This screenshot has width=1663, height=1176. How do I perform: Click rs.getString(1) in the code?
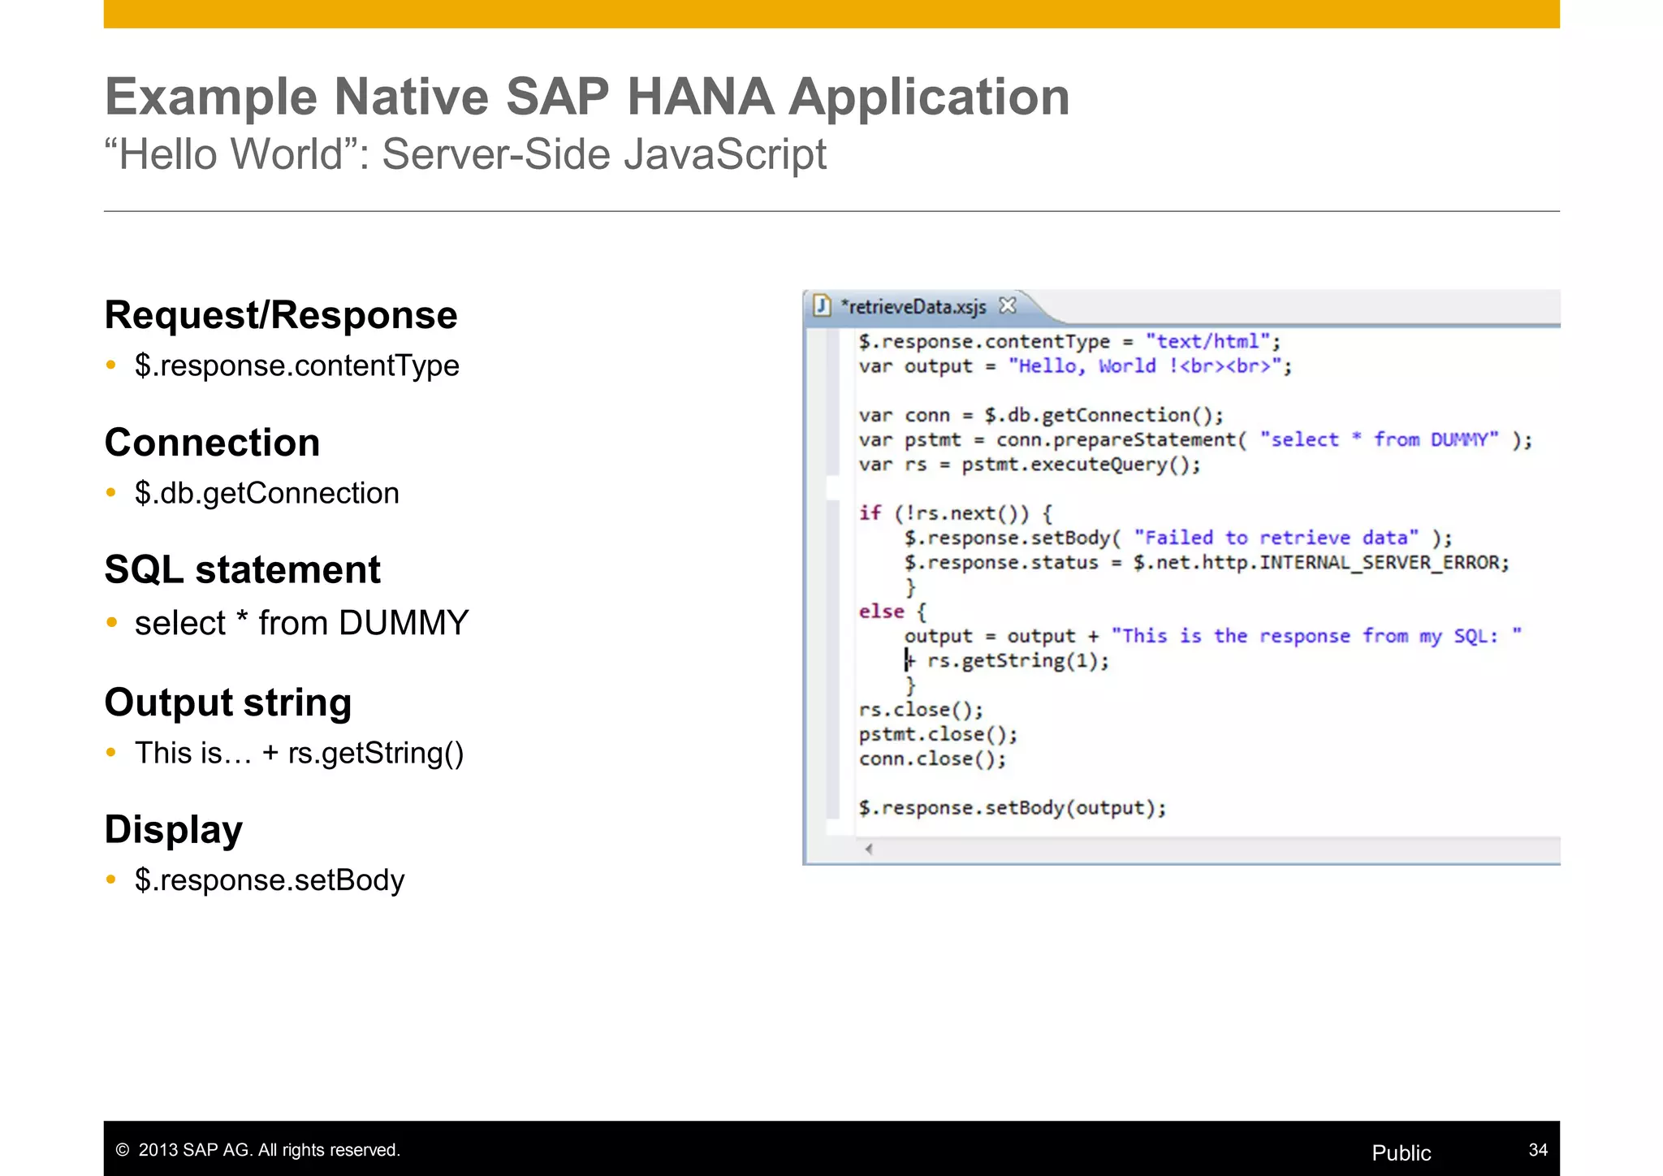[1016, 661]
